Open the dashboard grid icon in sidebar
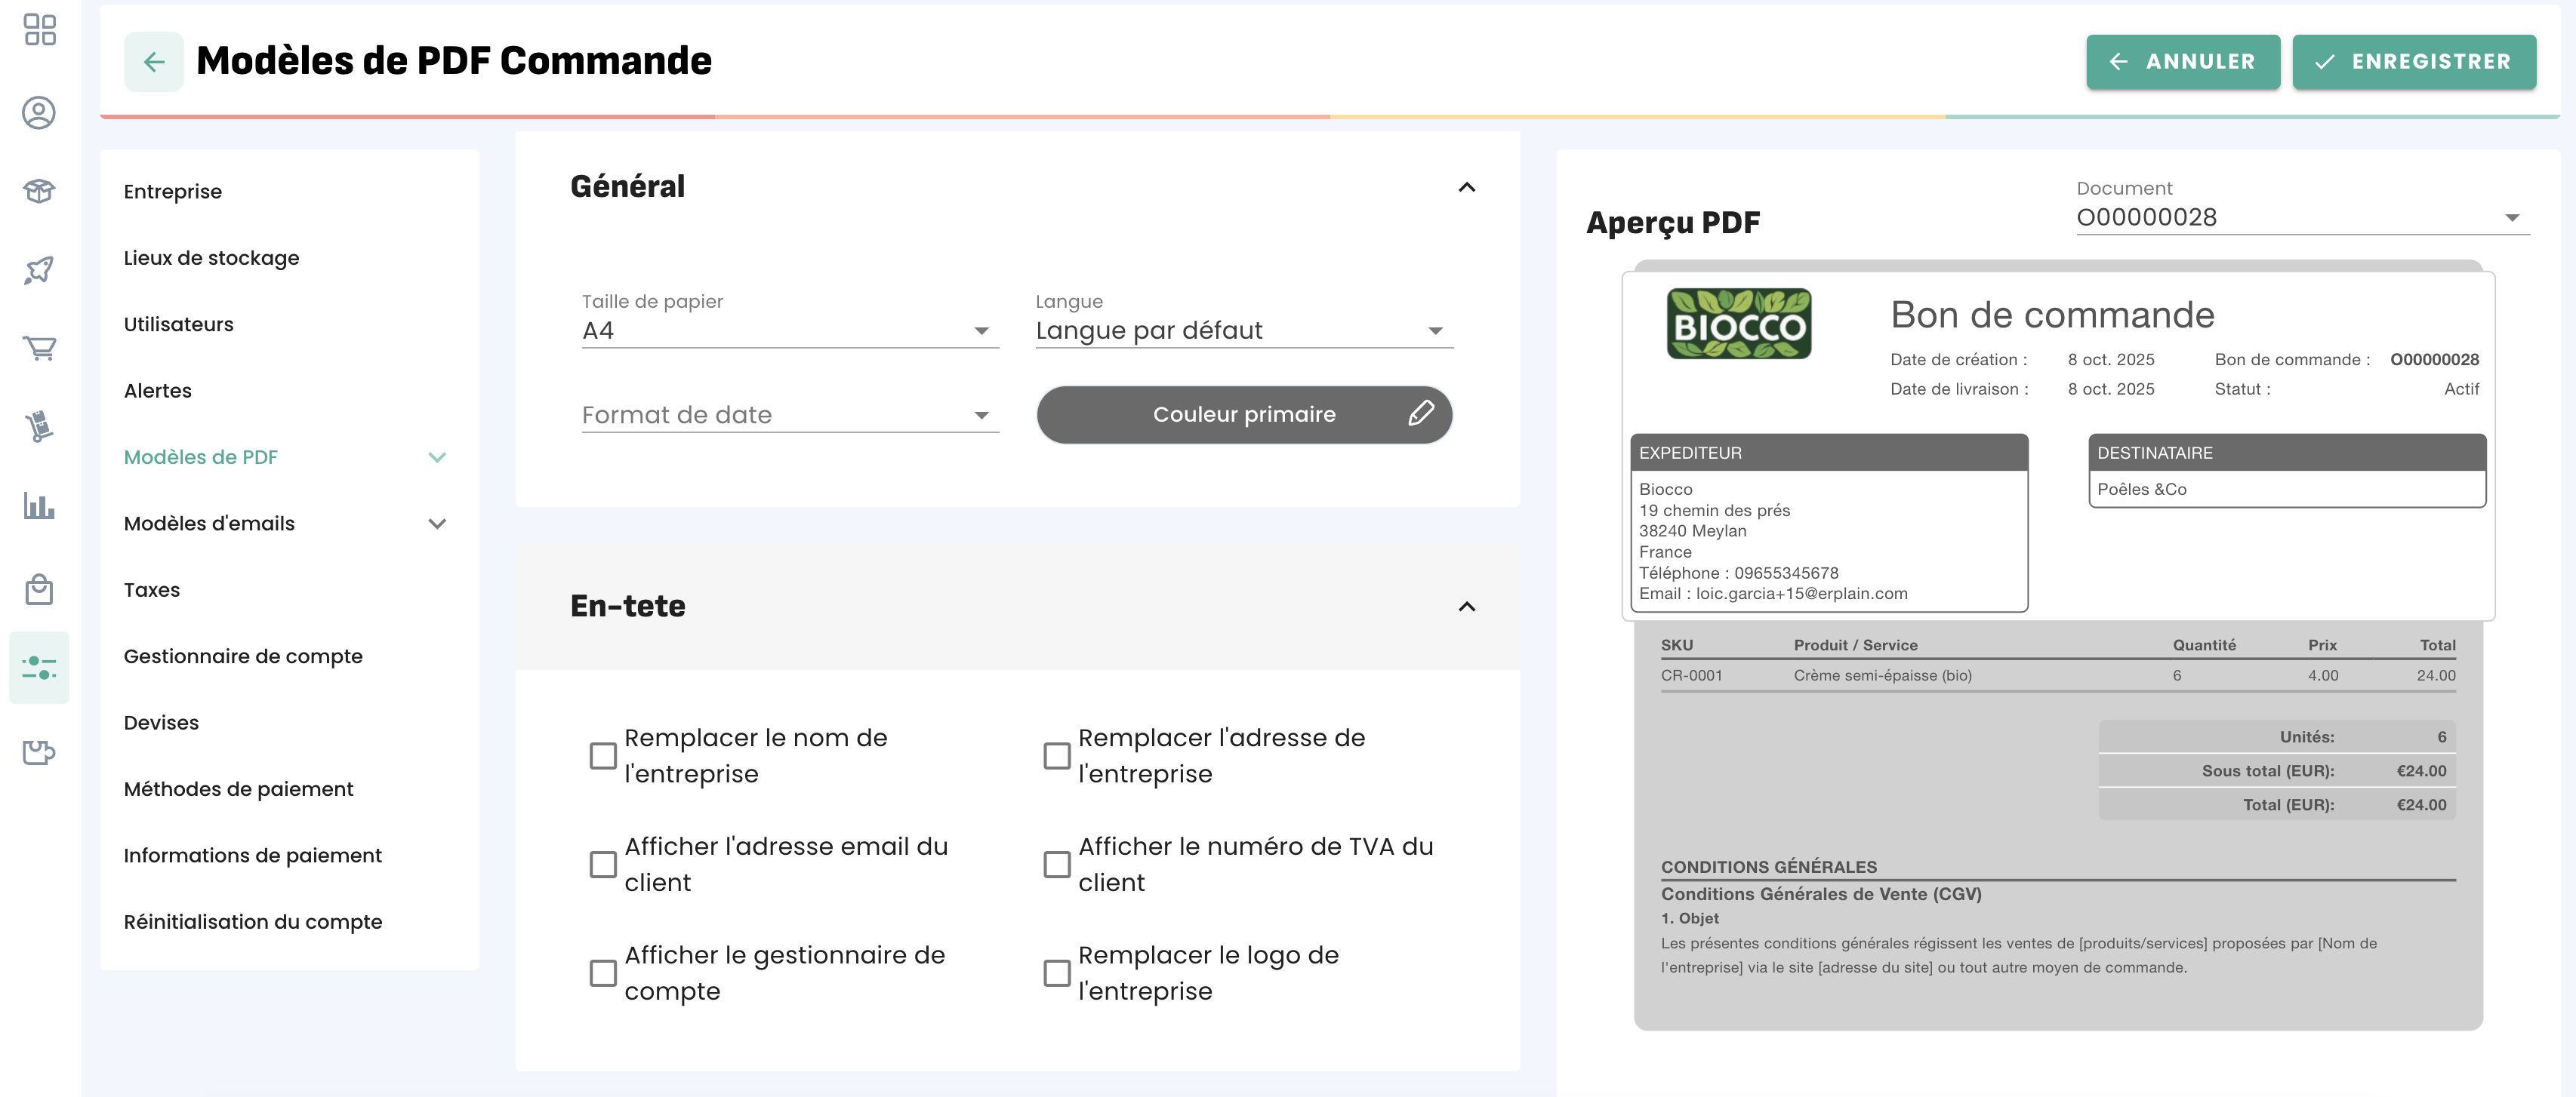Screen dimensions: 2576x1097 [x=39, y=30]
